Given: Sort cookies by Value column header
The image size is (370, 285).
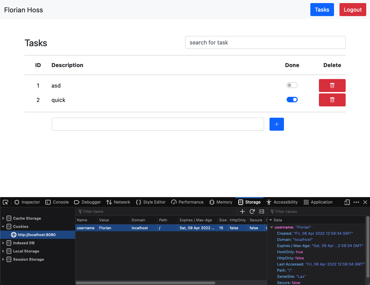Looking at the screenshot, I should click(114, 220).
